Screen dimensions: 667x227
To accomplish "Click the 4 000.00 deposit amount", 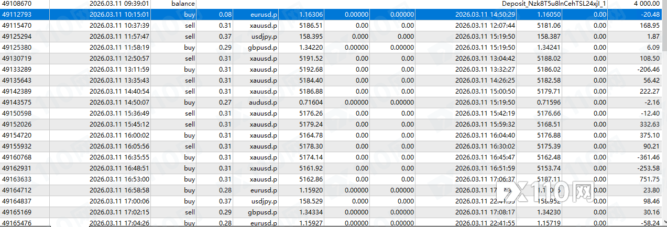I will pos(646,3).
